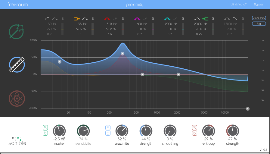This screenshot has height=154, width=270.
Task: Choose bell shape on the 20000 Hz band
Action: coord(197,18)
